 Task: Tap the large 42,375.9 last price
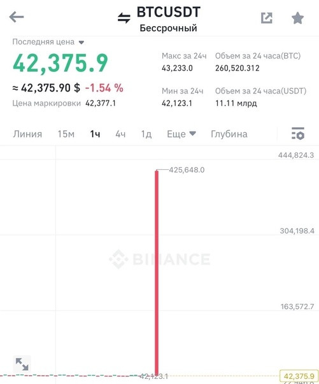coord(60,63)
